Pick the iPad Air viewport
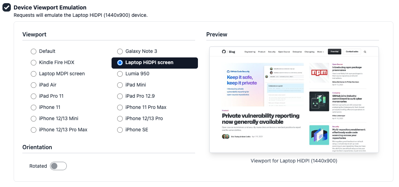This screenshot has height=187, width=399. (33, 85)
